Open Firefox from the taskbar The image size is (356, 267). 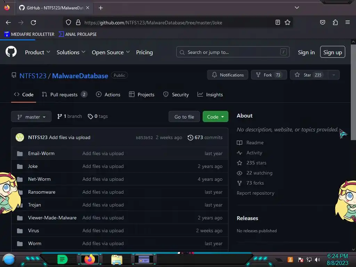89,259
